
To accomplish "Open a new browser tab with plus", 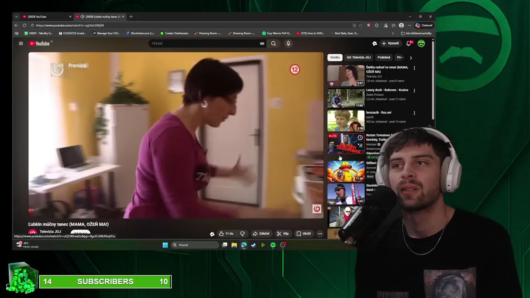I will (131, 17).
